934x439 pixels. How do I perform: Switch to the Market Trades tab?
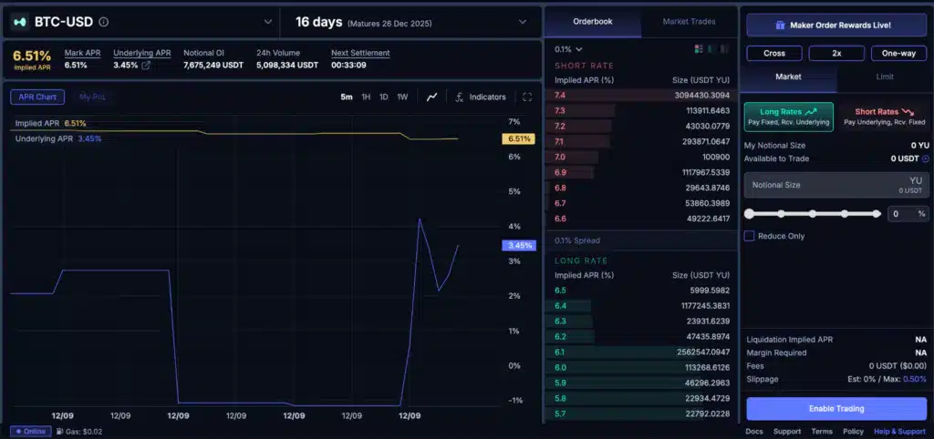pos(689,22)
